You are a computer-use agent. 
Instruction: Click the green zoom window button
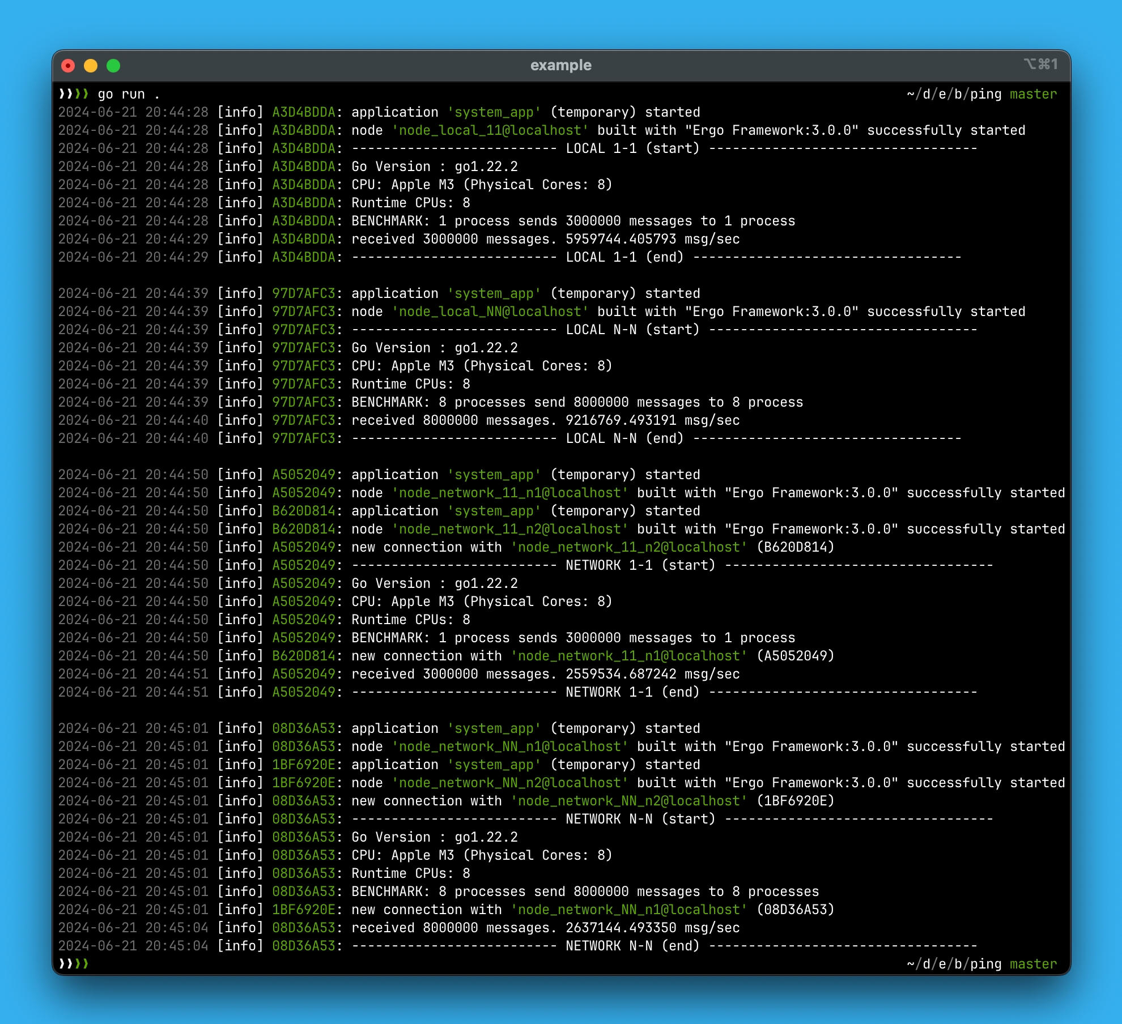point(113,66)
